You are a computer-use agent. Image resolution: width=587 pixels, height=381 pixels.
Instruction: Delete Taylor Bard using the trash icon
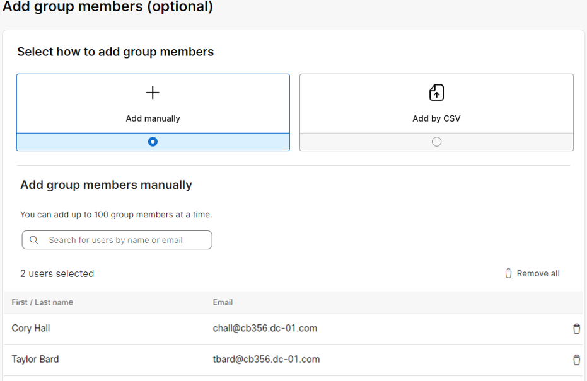[576, 360]
